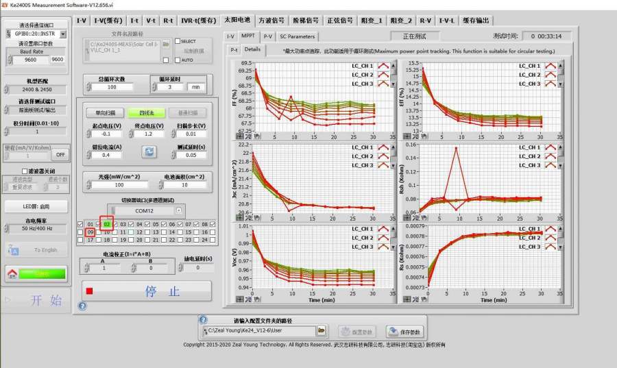Click the help icon below the stop button
This screenshot has width=617, height=368.
(82, 306)
